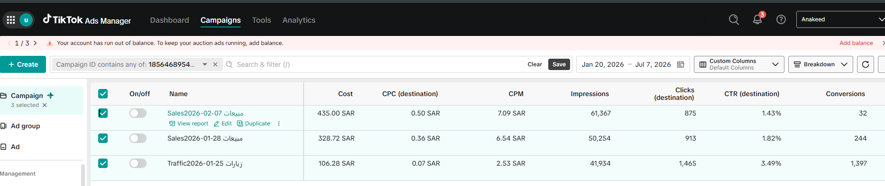Uncheck the Sales2026-01-28 campaign checkbox
Image resolution: width=885 pixels, height=186 pixels.
[103, 138]
